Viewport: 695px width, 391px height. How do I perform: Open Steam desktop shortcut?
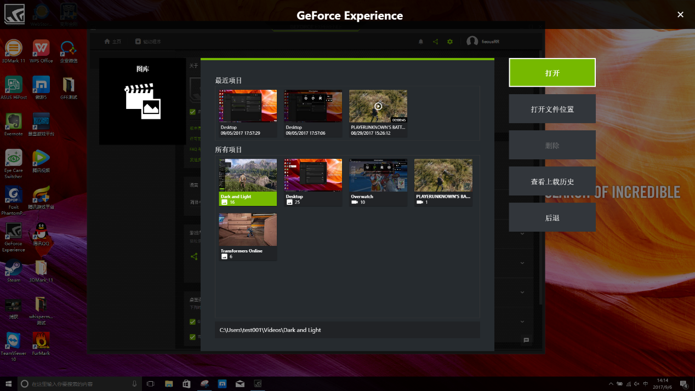click(13, 271)
